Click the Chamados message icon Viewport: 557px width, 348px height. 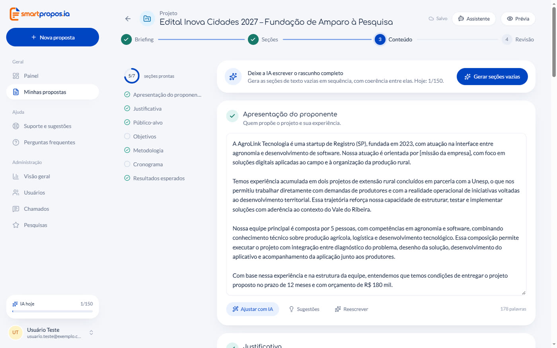point(16,209)
